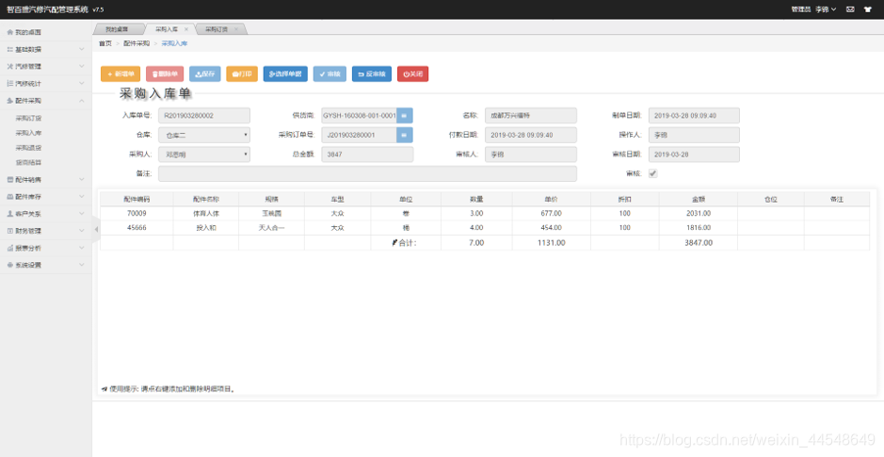Click the 金额 column header
Viewport: 884px width, 457px height.
tap(698, 199)
